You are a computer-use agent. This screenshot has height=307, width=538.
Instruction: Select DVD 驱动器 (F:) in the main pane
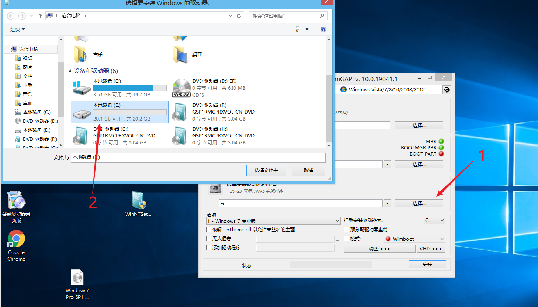click(x=219, y=112)
